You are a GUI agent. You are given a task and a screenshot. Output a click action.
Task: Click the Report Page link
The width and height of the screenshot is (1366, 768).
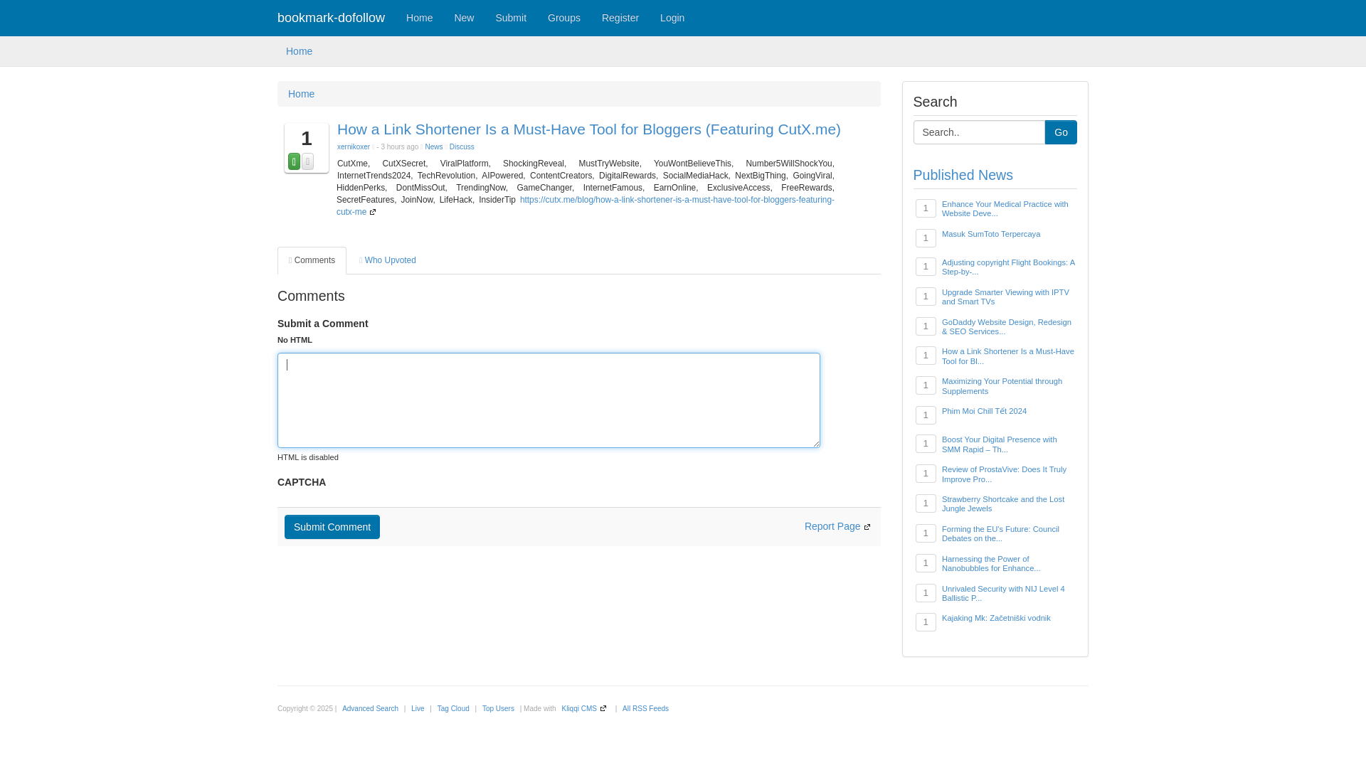pos(832,526)
